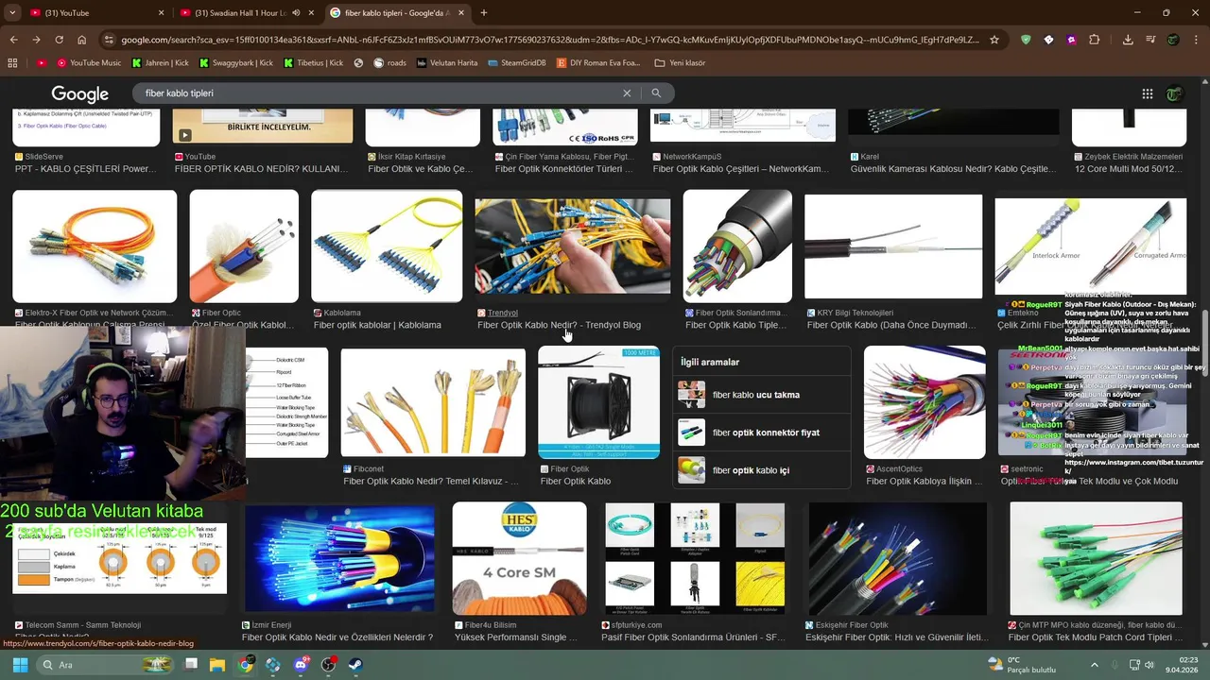Open the Trendyol Blog hands-with-cables image
Screen dimensions: 1210x680
point(572,246)
